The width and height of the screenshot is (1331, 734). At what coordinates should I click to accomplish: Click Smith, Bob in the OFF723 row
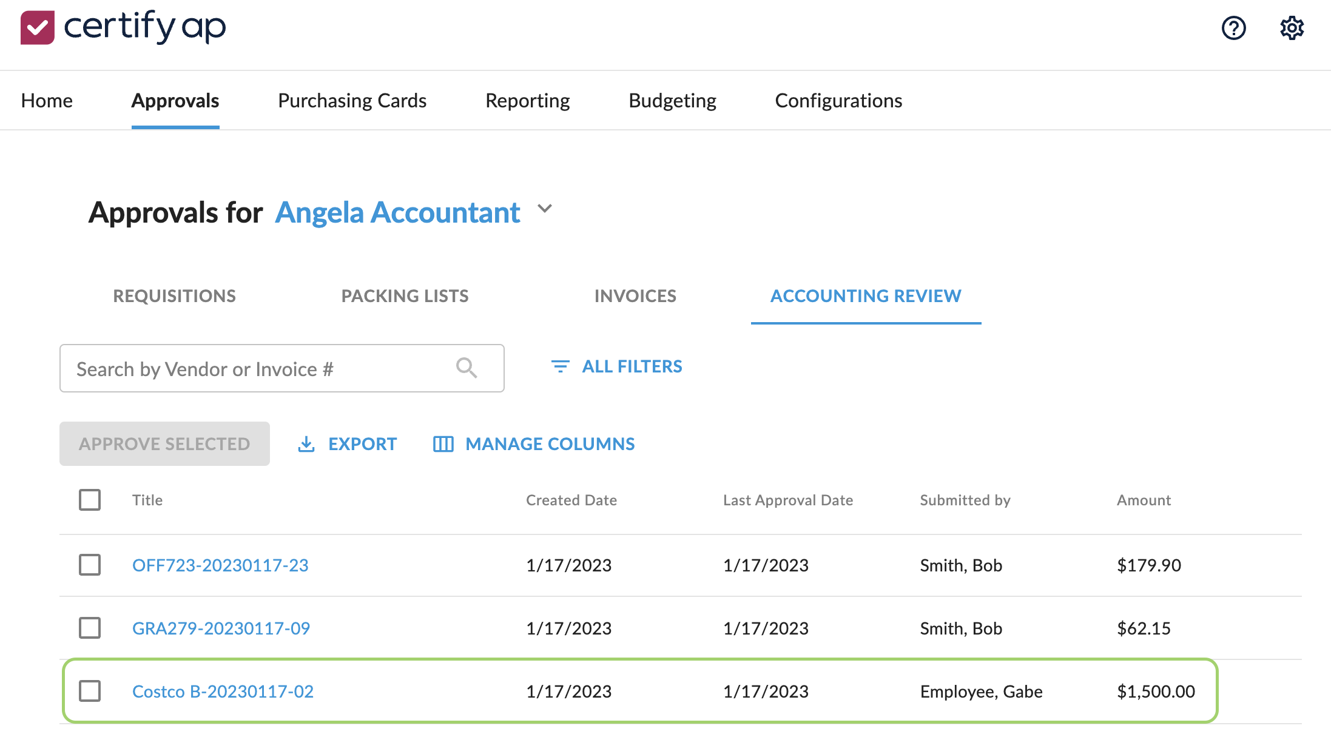[961, 565]
